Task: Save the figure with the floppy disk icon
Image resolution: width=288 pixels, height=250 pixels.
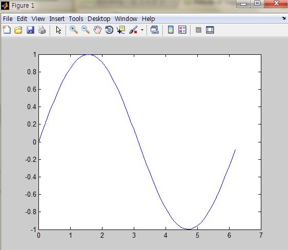Action: (x=30, y=30)
